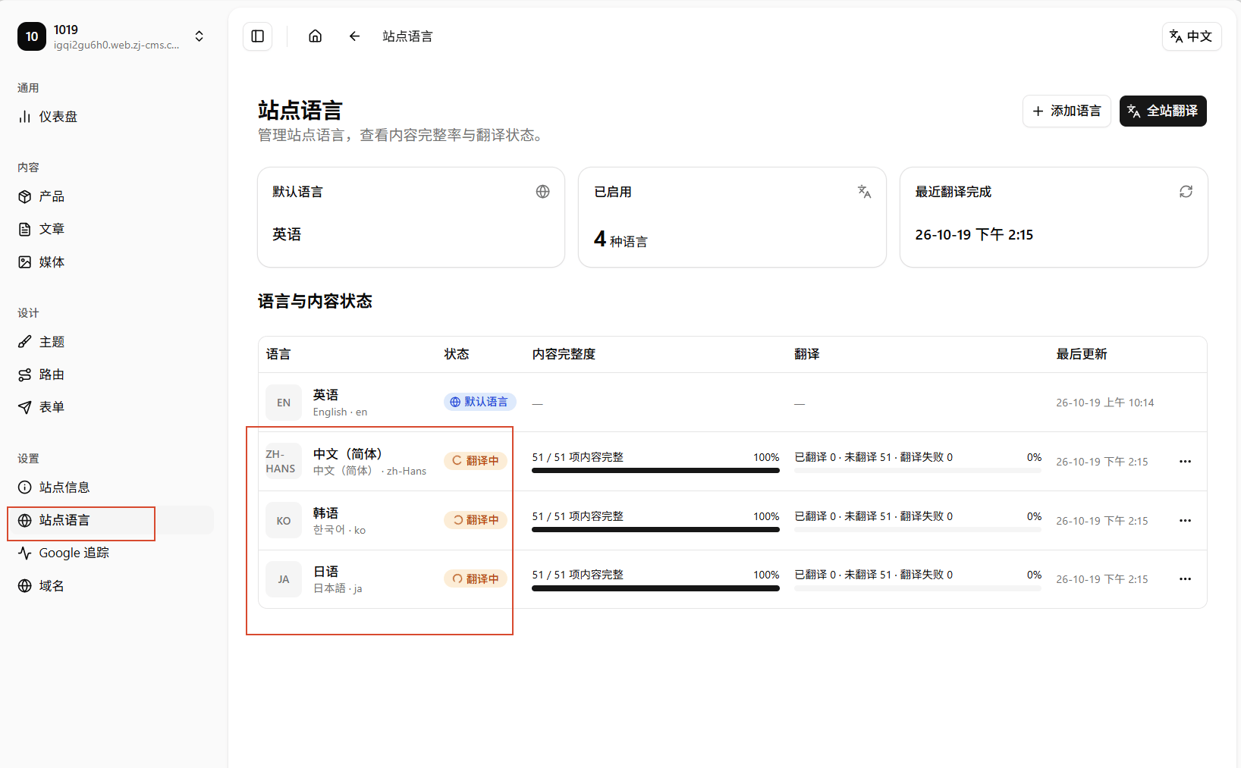Click 26-10-19 上午 10:14 in 英语 row
1241x768 pixels.
pos(1105,403)
